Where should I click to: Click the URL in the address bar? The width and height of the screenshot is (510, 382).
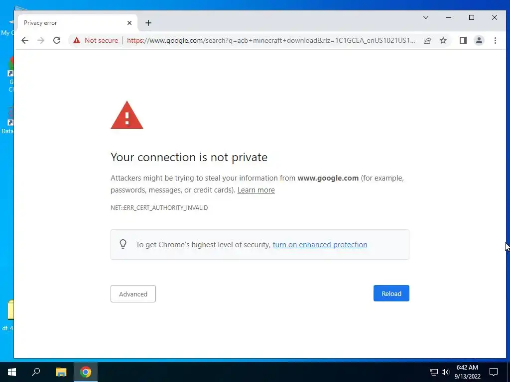[270, 40]
